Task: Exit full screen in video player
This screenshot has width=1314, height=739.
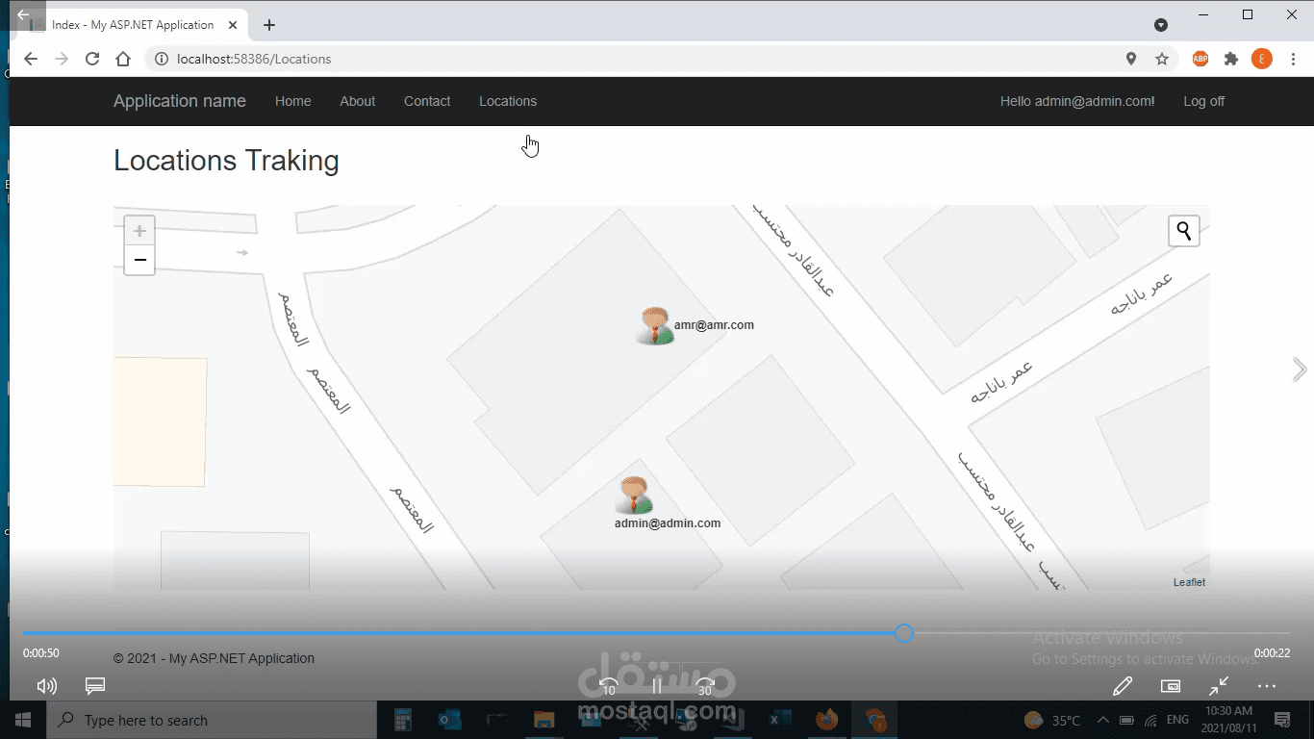Action: coord(1219,686)
